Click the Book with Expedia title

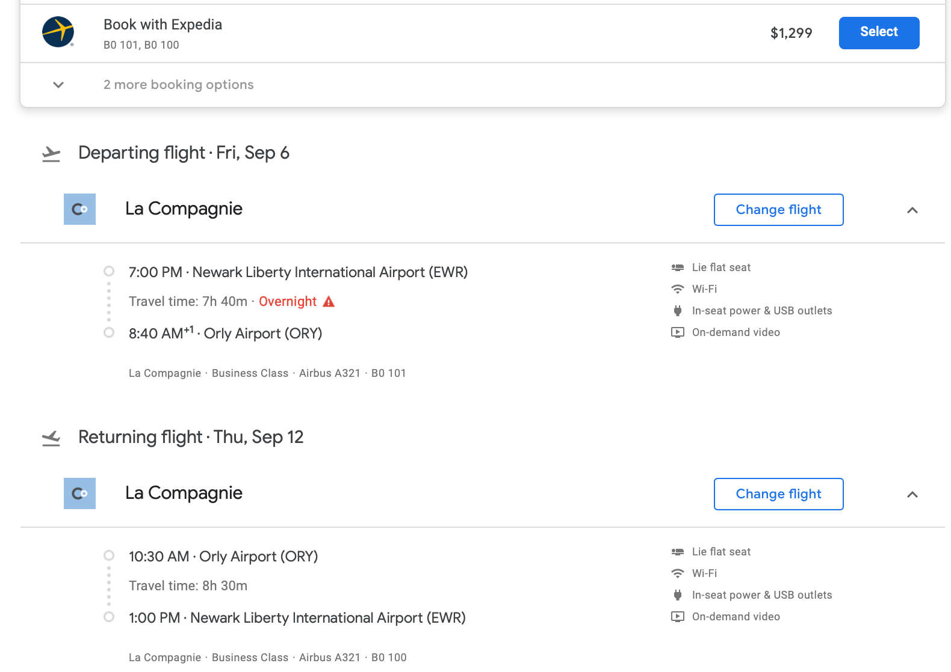tap(163, 25)
